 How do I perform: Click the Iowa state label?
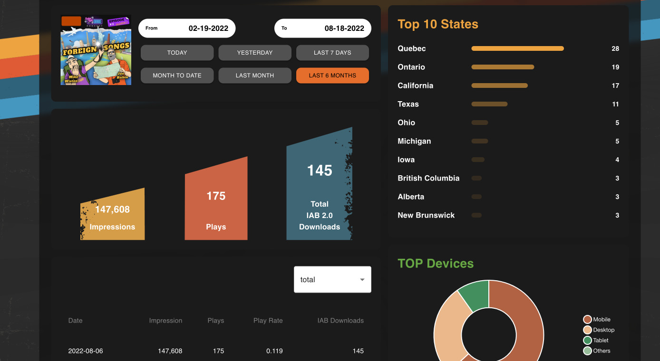pos(406,160)
